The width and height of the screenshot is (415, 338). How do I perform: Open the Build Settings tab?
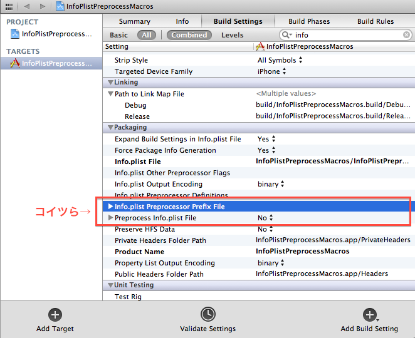[238, 21]
